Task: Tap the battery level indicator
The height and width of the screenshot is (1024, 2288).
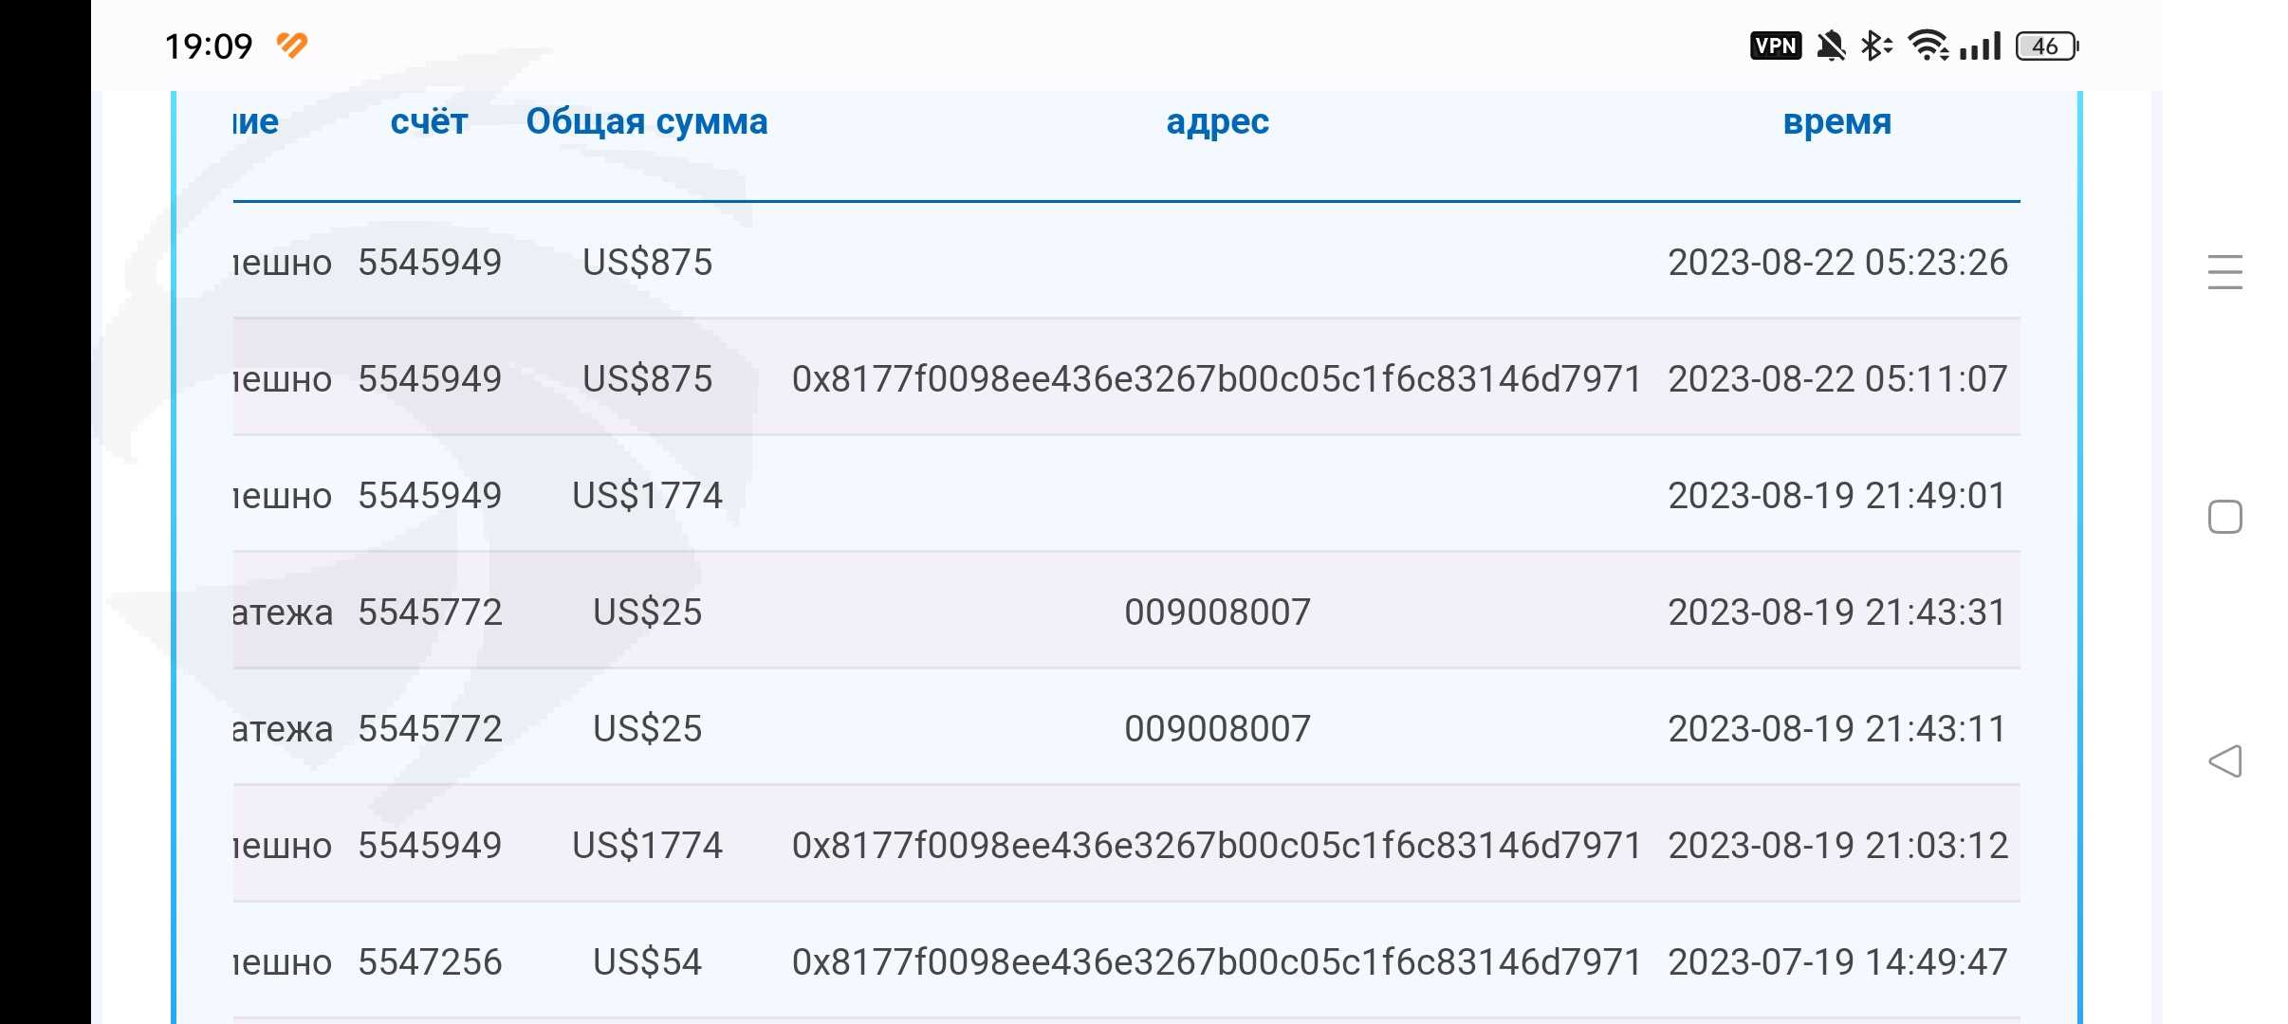Action: (2046, 46)
